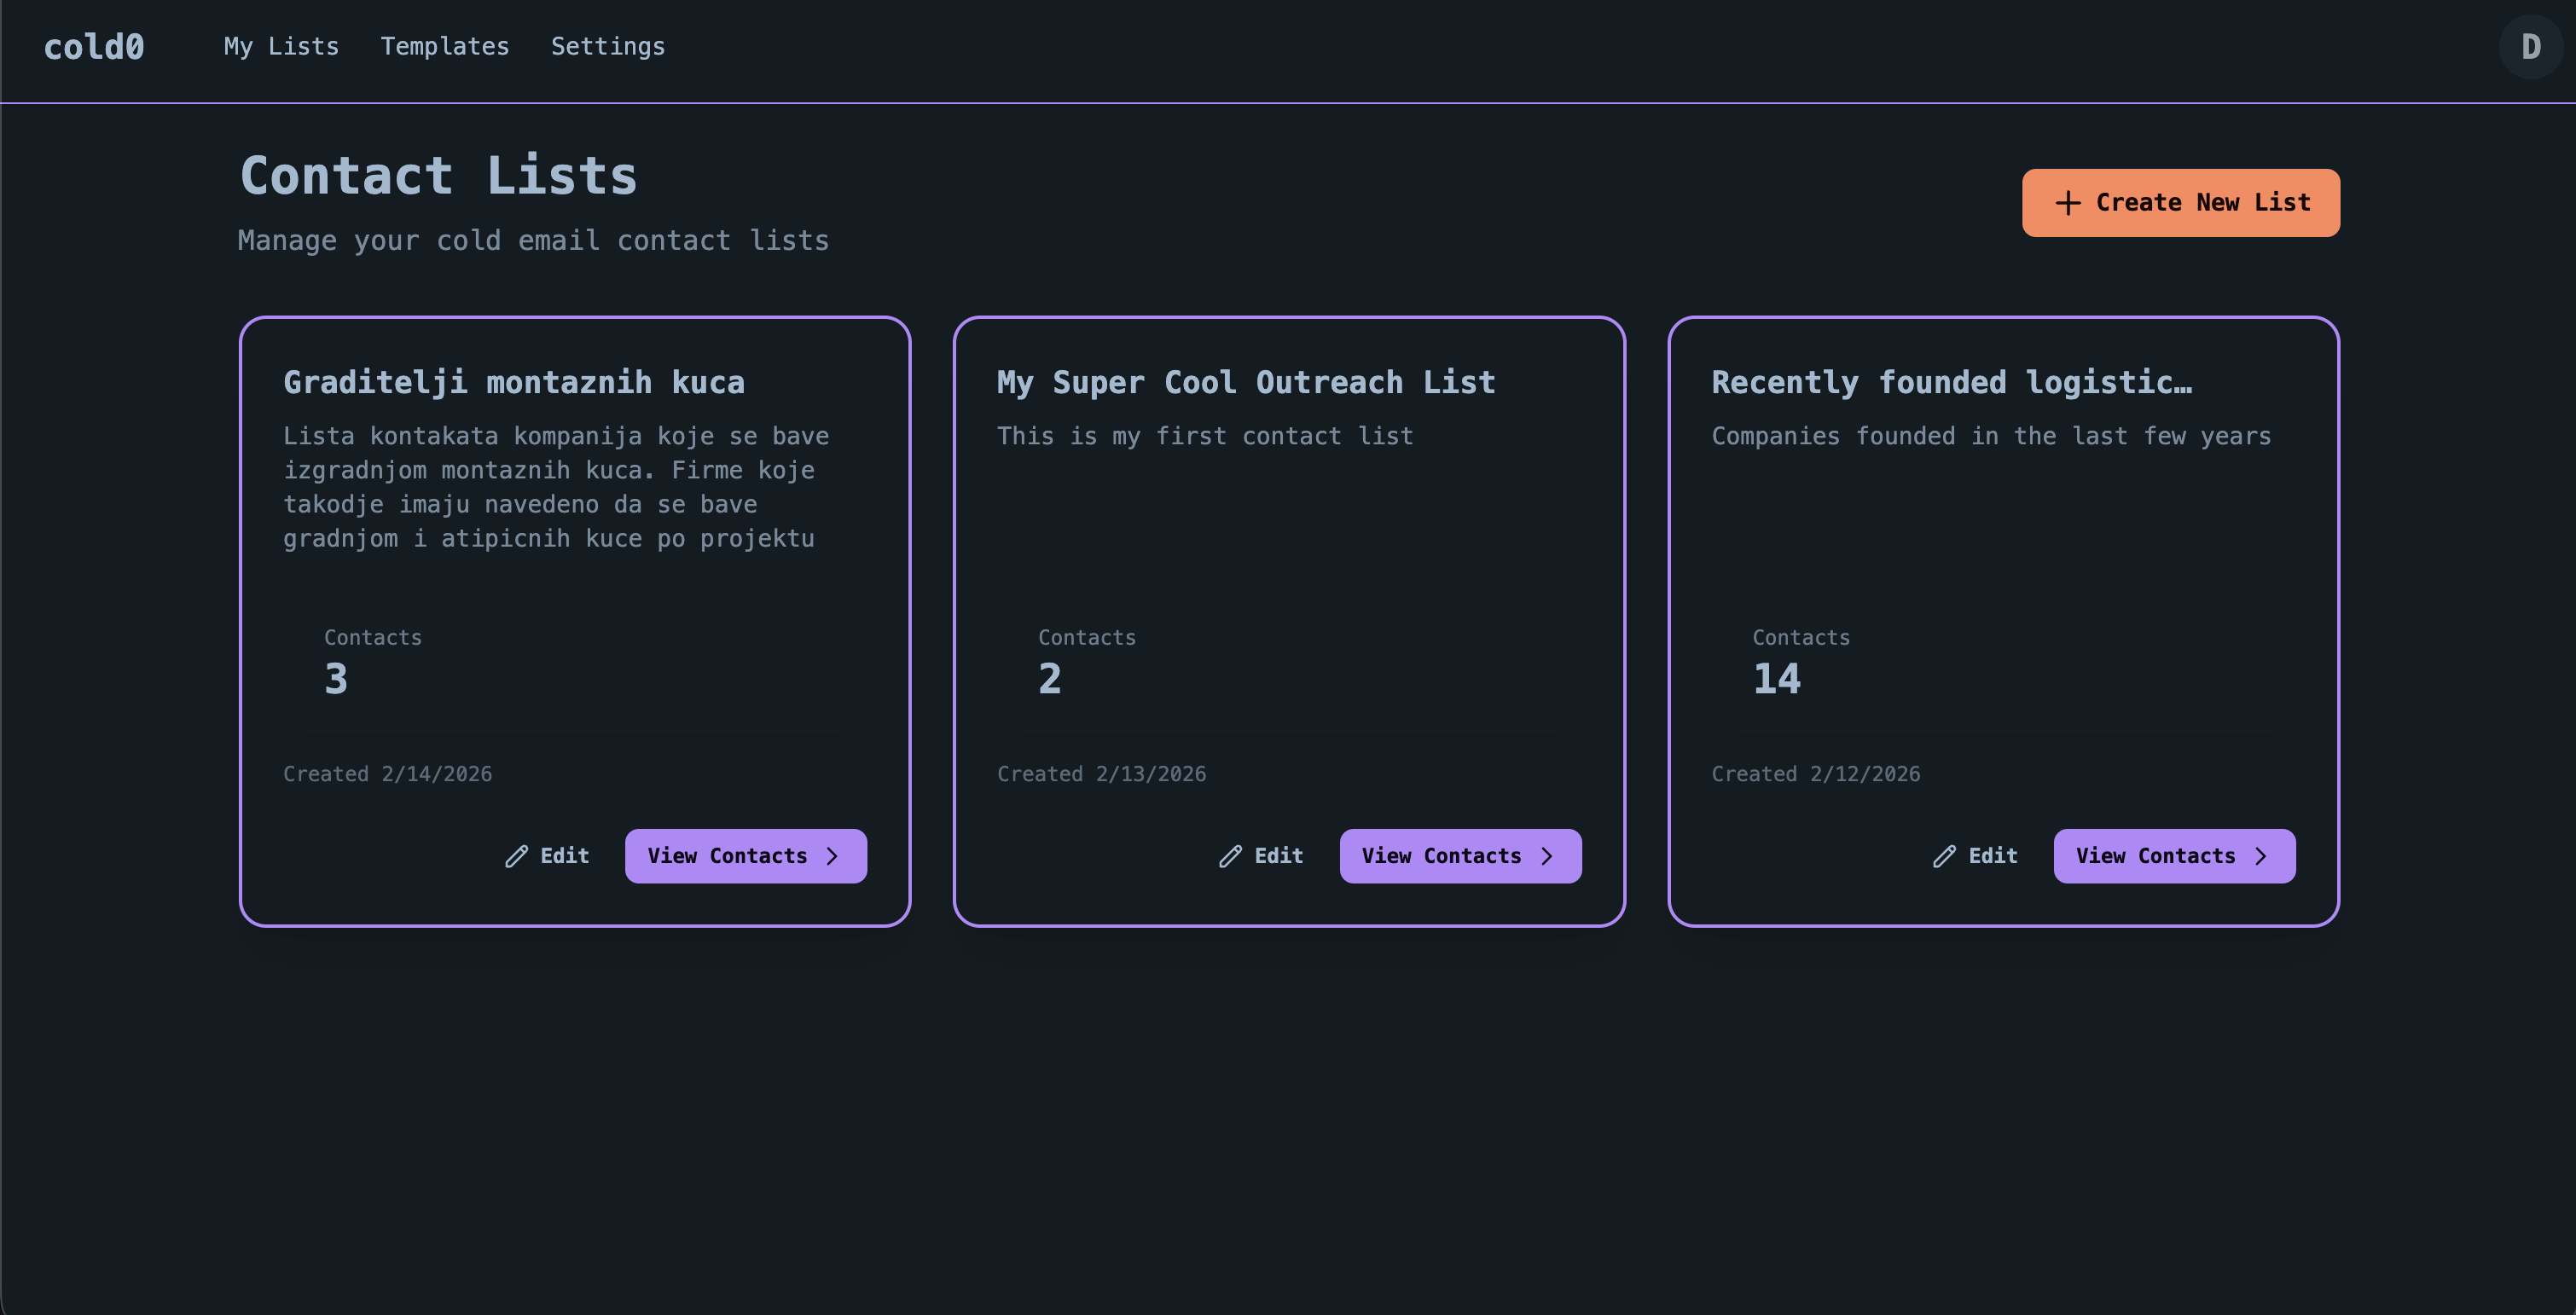Click the chevron arrow inside the logistics list's View Contacts
The width and height of the screenshot is (2576, 1315).
pyautogui.click(x=2263, y=856)
